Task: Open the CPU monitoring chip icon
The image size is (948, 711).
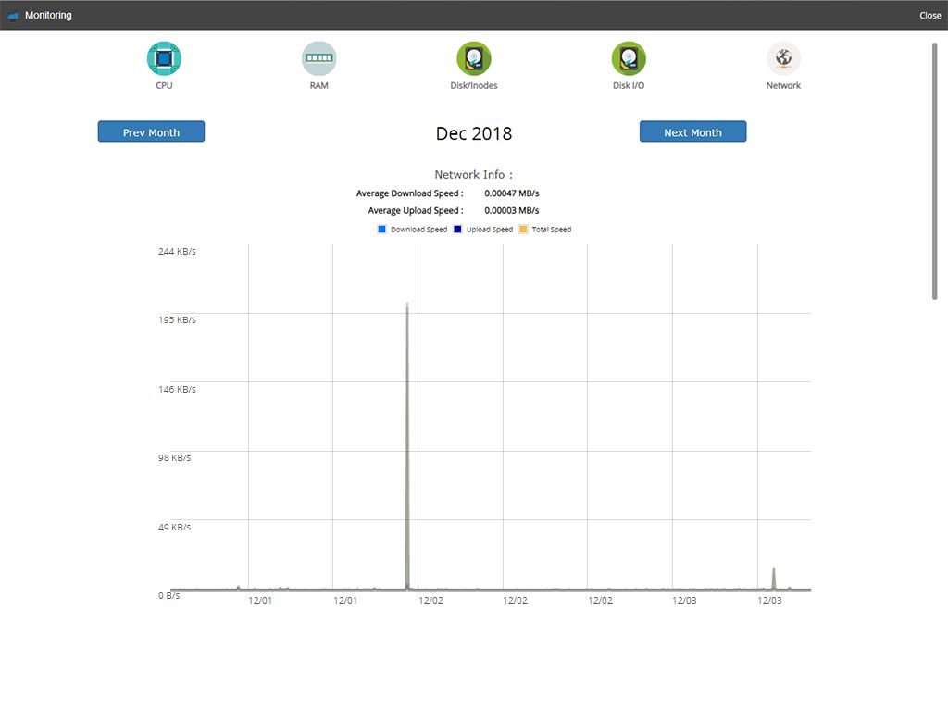Action: click(164, 59)
